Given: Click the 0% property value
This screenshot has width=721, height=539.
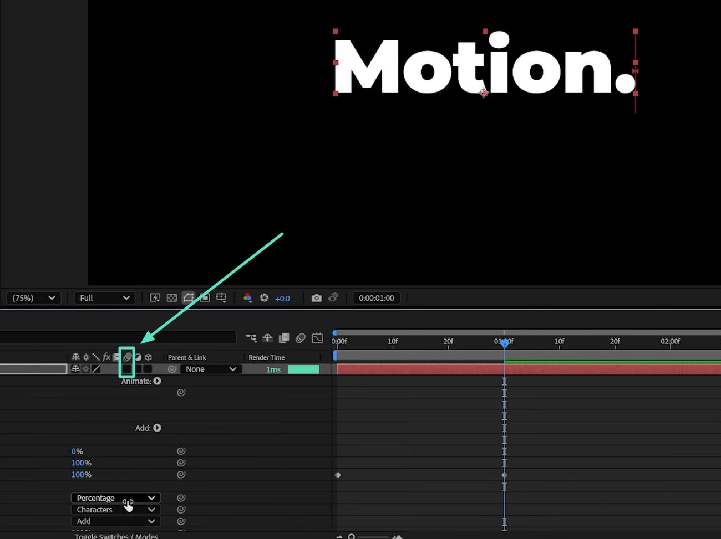Looking at the screenshot, I should click(x=77, y=451).
